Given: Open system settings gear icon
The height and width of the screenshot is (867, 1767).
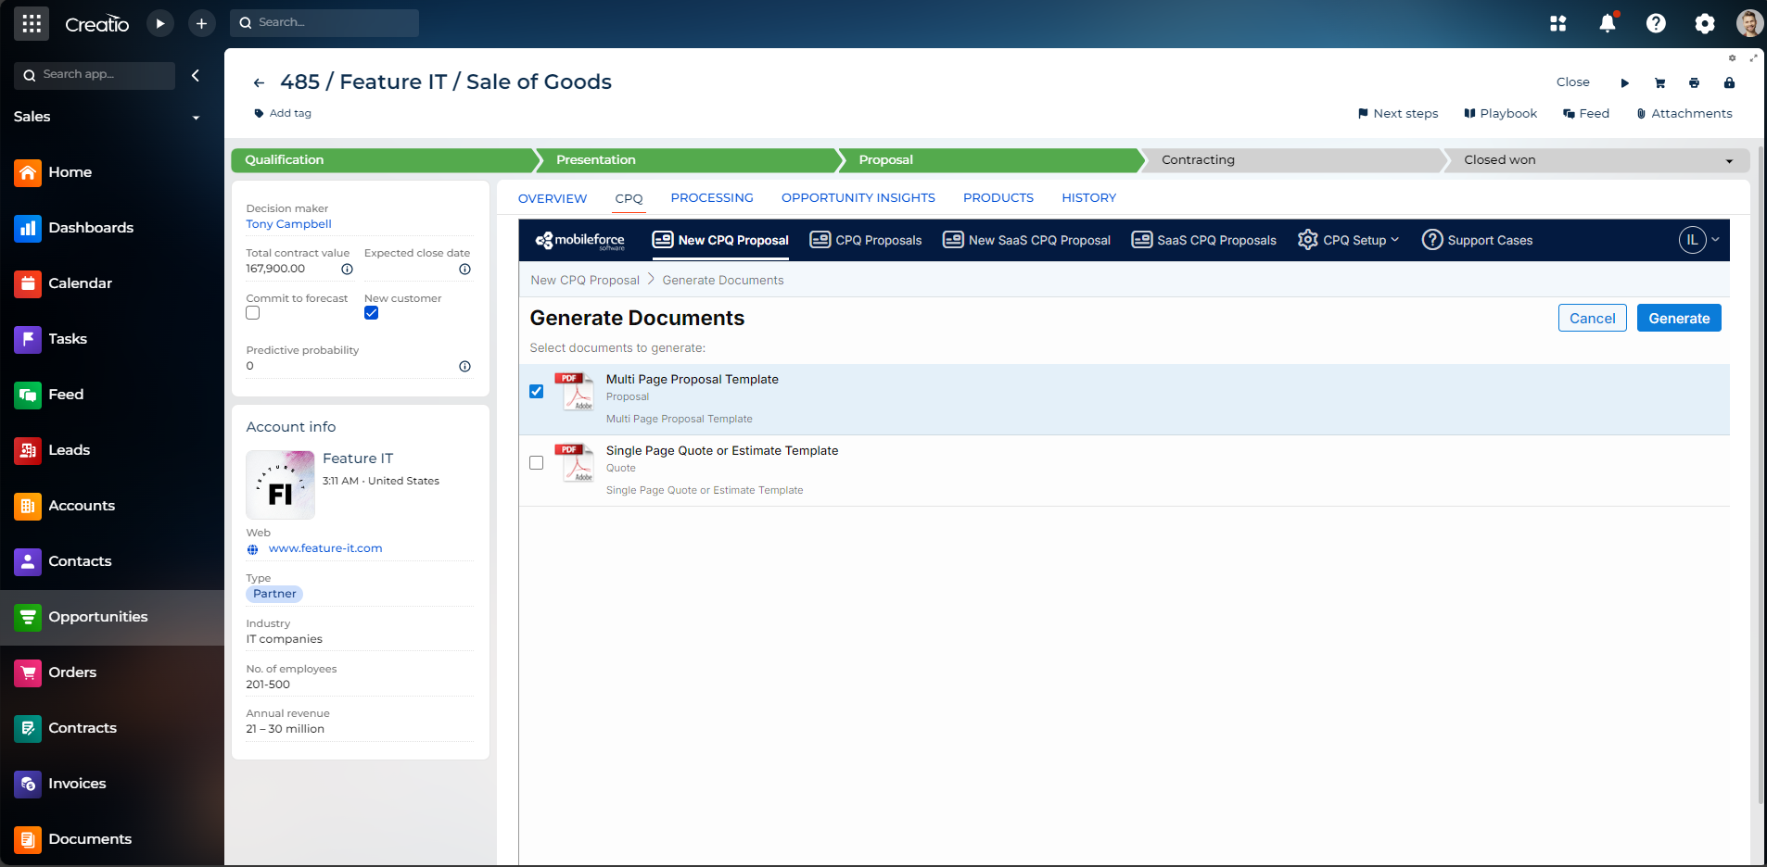Looking at the screenshot, I should pyautogui.click(x=1705, y=23).
